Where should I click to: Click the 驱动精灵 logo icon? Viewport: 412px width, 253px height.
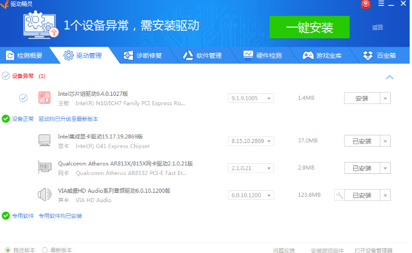click(x=5, y=4)
